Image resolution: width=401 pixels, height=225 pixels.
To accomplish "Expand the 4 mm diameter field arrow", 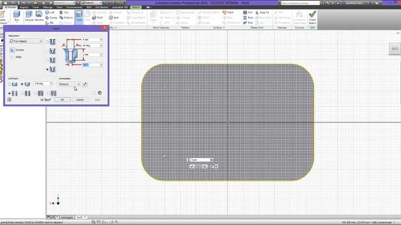I will click(x=101, y=40).
